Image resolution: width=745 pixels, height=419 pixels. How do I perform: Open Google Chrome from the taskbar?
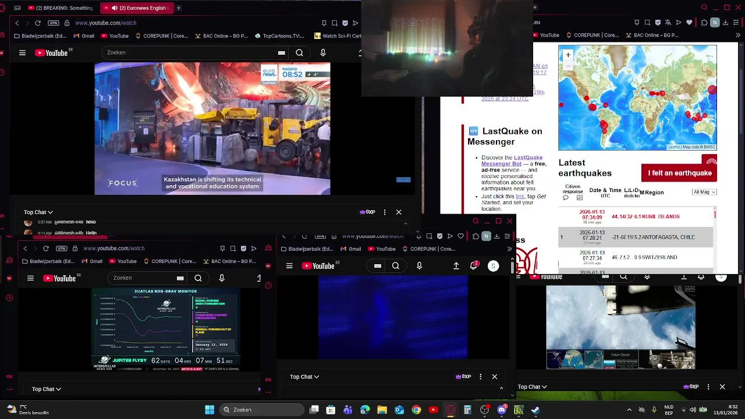[x=416, y=410]
